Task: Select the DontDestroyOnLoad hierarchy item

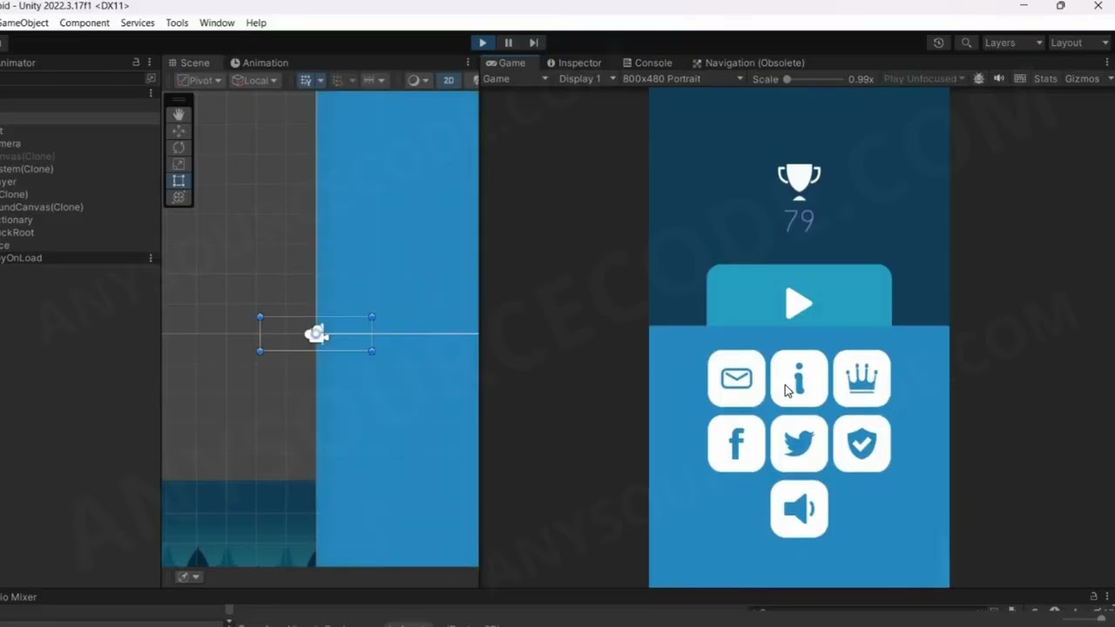Action: point(21,258)
